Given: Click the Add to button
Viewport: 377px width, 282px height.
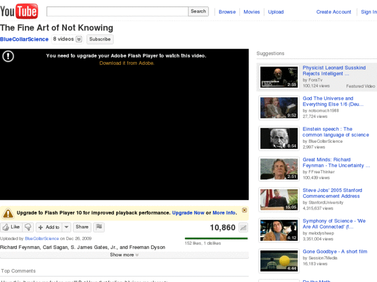Looking at the screenshot, I should click(49, 227).
